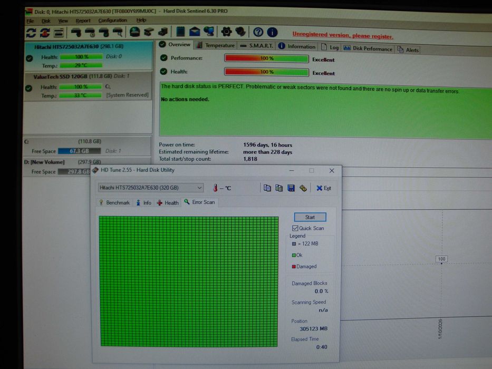
Task: Select the Hitachi HTS725032A7E630 disk entry
Action: (x=88, y=56)
